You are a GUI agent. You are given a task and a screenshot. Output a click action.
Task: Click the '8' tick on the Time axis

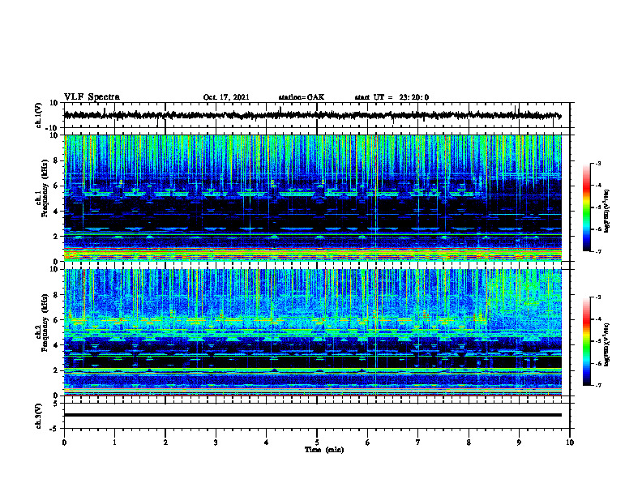pos(469,443)
